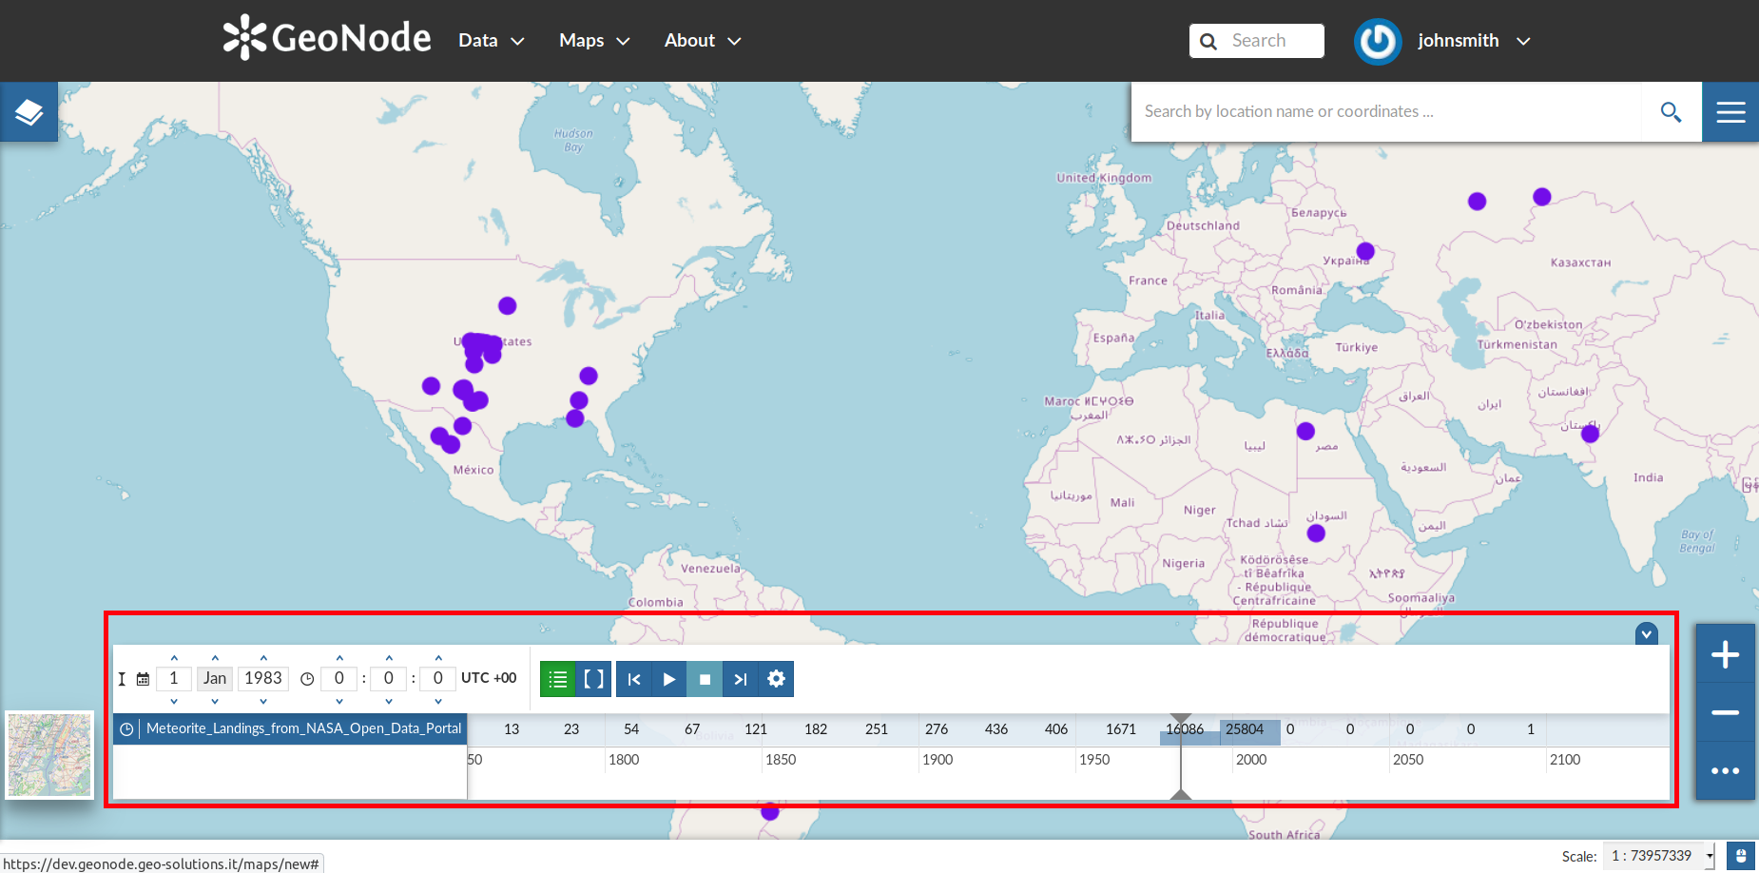Click the mouse position icon near scale
The height and width of the screenshot is (873, 1759).
[1740, 856]
